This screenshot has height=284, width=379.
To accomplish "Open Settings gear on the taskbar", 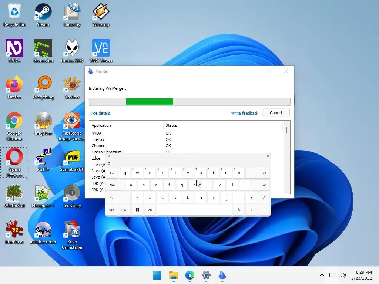I will point(206,275).
